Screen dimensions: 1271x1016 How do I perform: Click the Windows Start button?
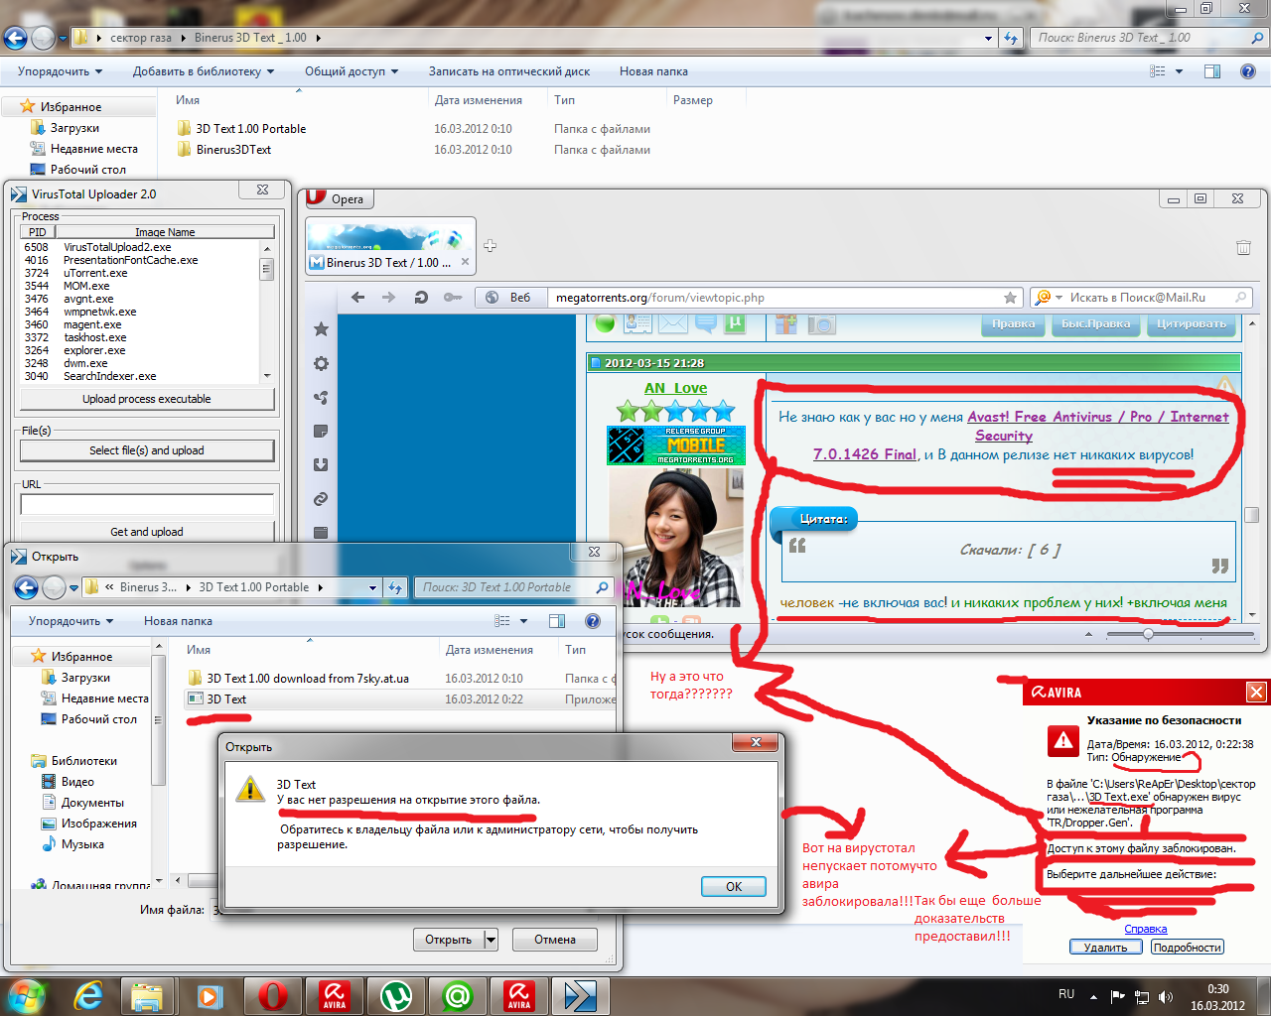tap(27, 995)
